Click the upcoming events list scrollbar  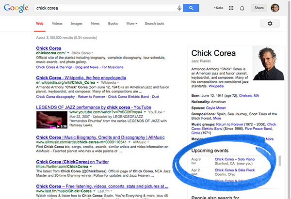pyautogui.click(x=279, y=161)
